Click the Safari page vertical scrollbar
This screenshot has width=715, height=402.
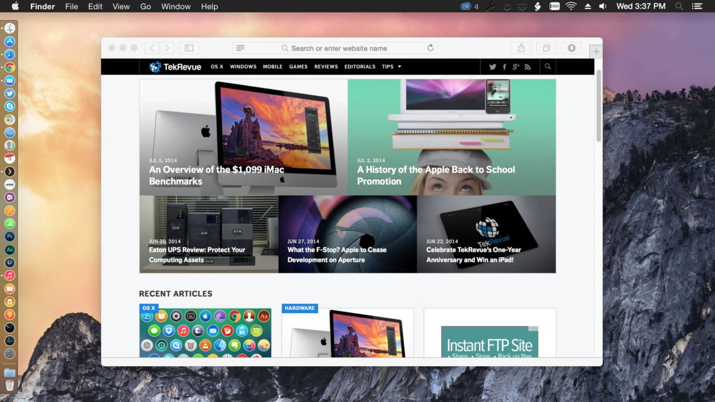click(x=599, y=106)
